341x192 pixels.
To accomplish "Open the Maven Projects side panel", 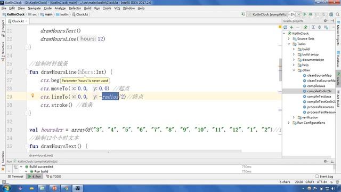I will [338, 33].
